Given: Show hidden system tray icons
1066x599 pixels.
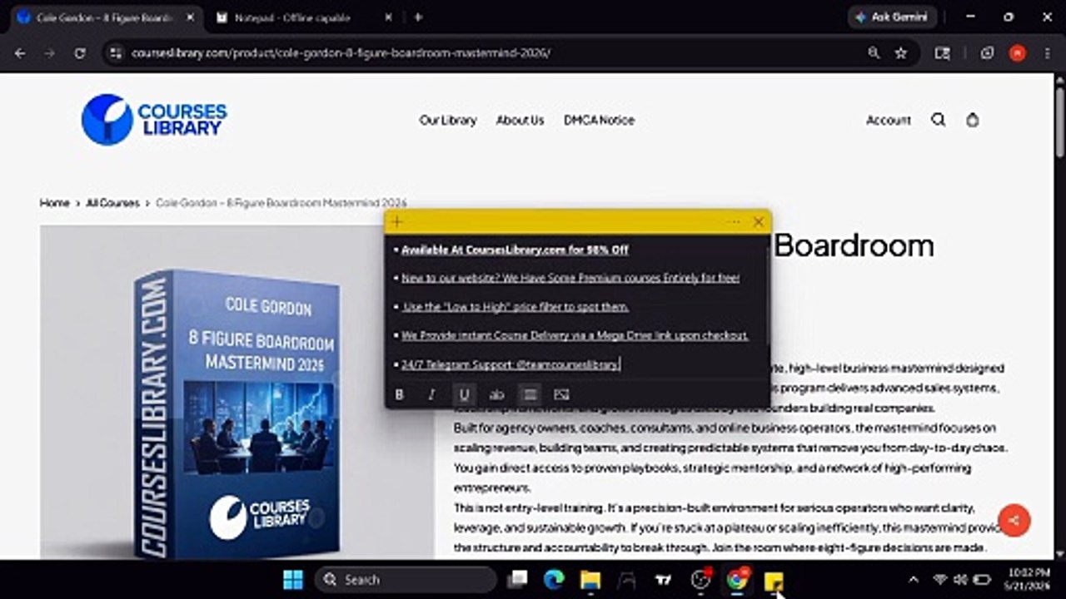Looking at the screenshot, I should [x=914, y=579].
